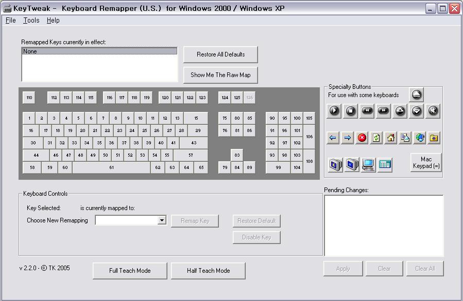Image resolution: width=463 pixels, height=301 pixels.
Task: Select tall numpad key 106
Action: pos(309,137)
